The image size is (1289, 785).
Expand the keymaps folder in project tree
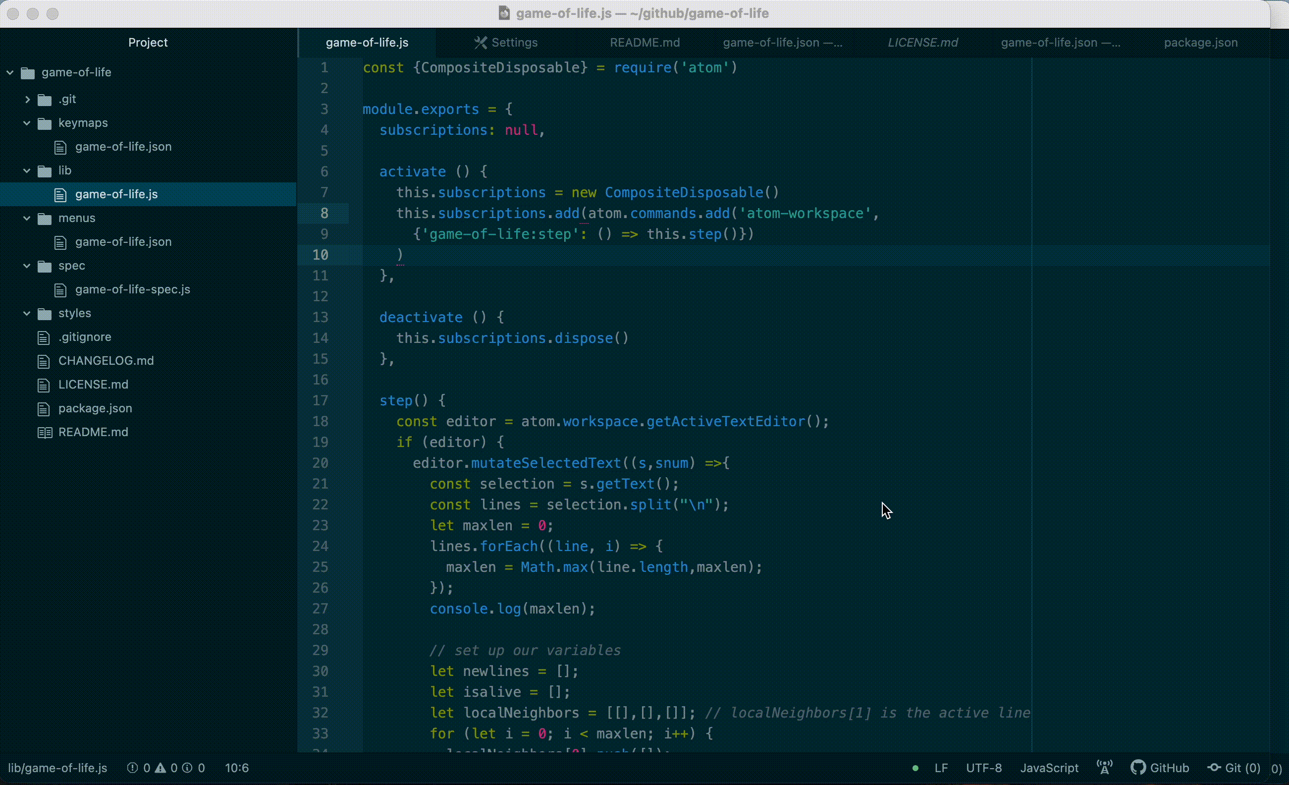[27, 122]
